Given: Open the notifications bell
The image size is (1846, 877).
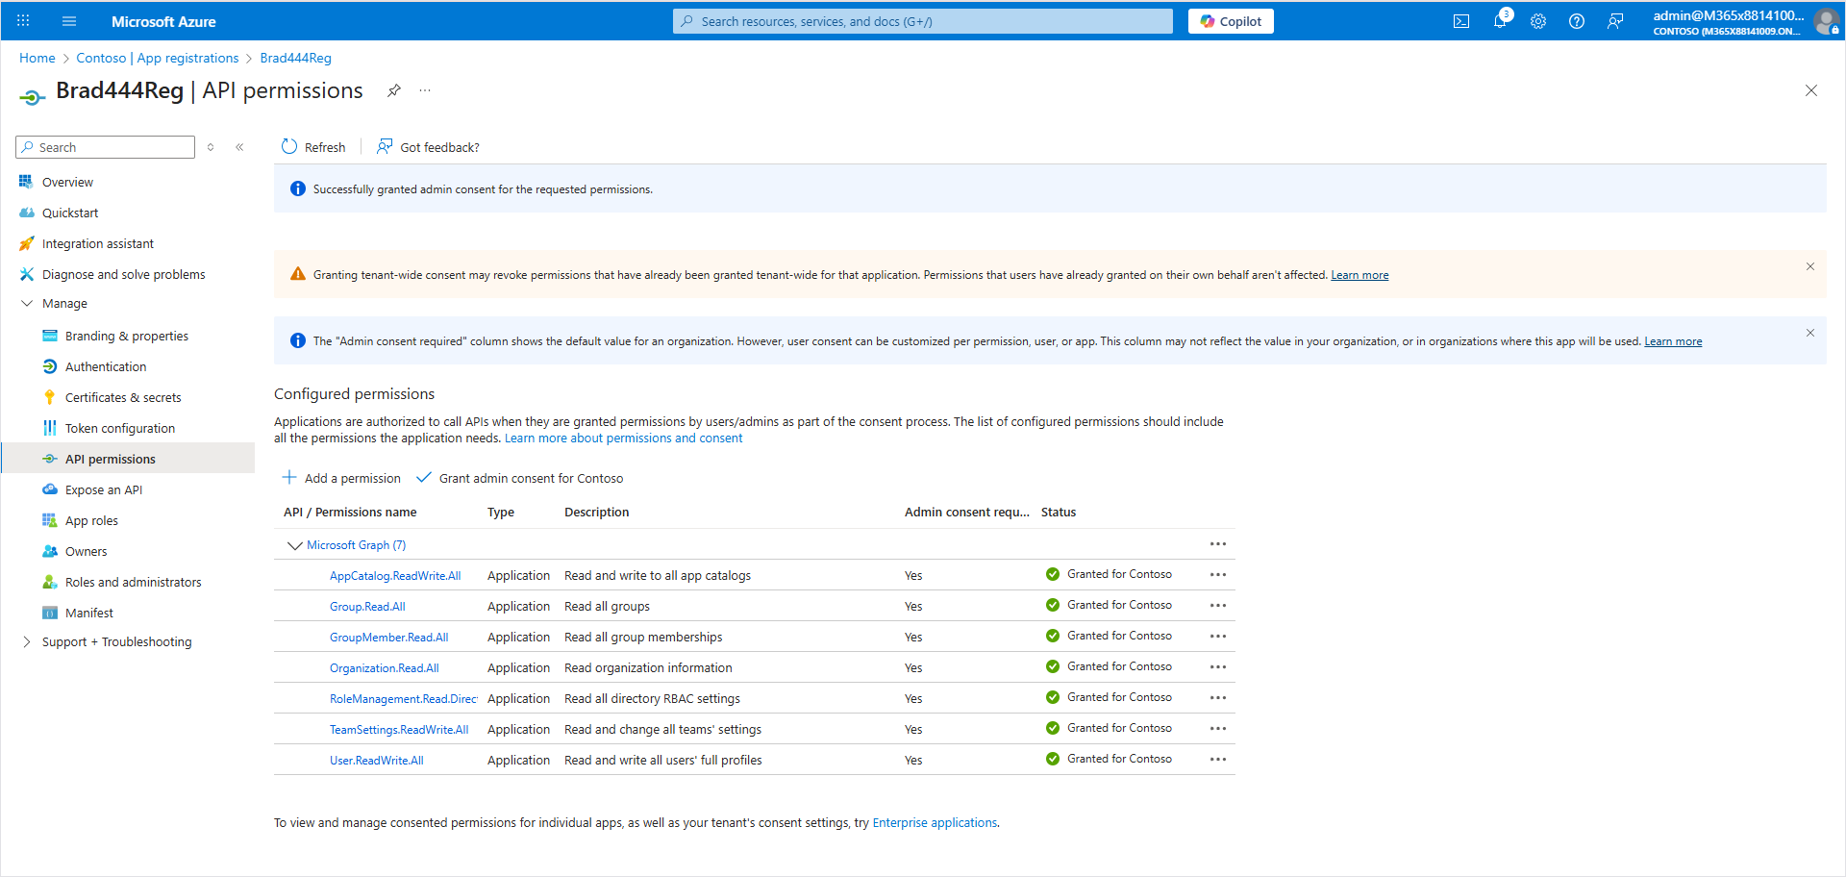Looking at the screenshot, I should pos(1499,21).
